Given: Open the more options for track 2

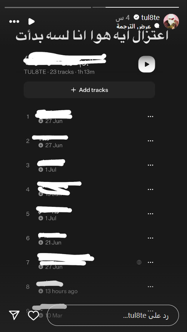Looking at the screenshot, I should point(150,141).
